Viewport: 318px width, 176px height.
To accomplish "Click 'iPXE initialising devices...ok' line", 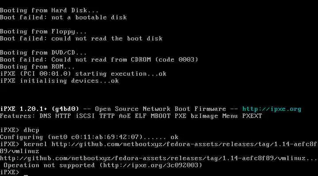I will pos(59,81).
